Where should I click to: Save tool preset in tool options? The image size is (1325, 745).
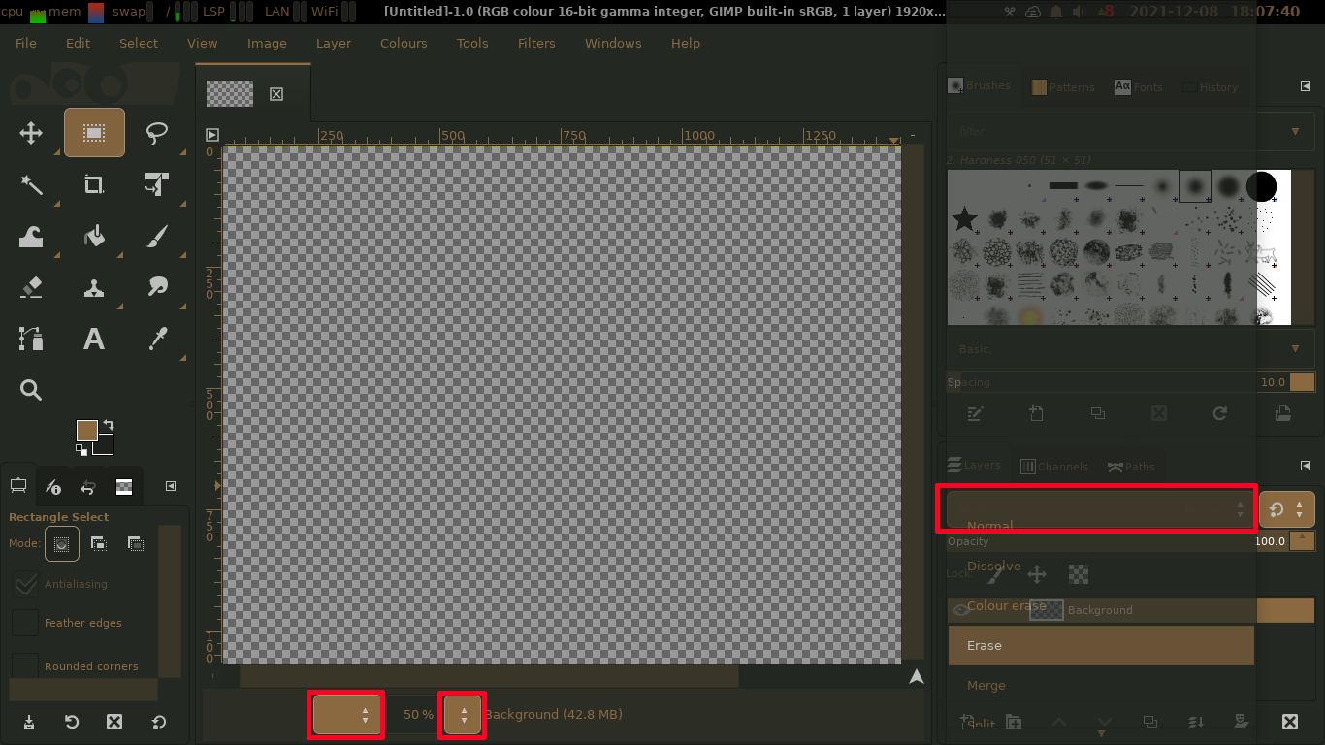[x=29, y=722]
